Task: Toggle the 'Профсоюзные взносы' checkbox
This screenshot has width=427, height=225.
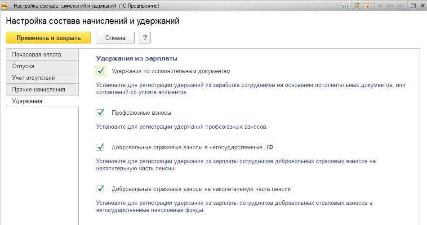Action: click(x=100, y=112)
